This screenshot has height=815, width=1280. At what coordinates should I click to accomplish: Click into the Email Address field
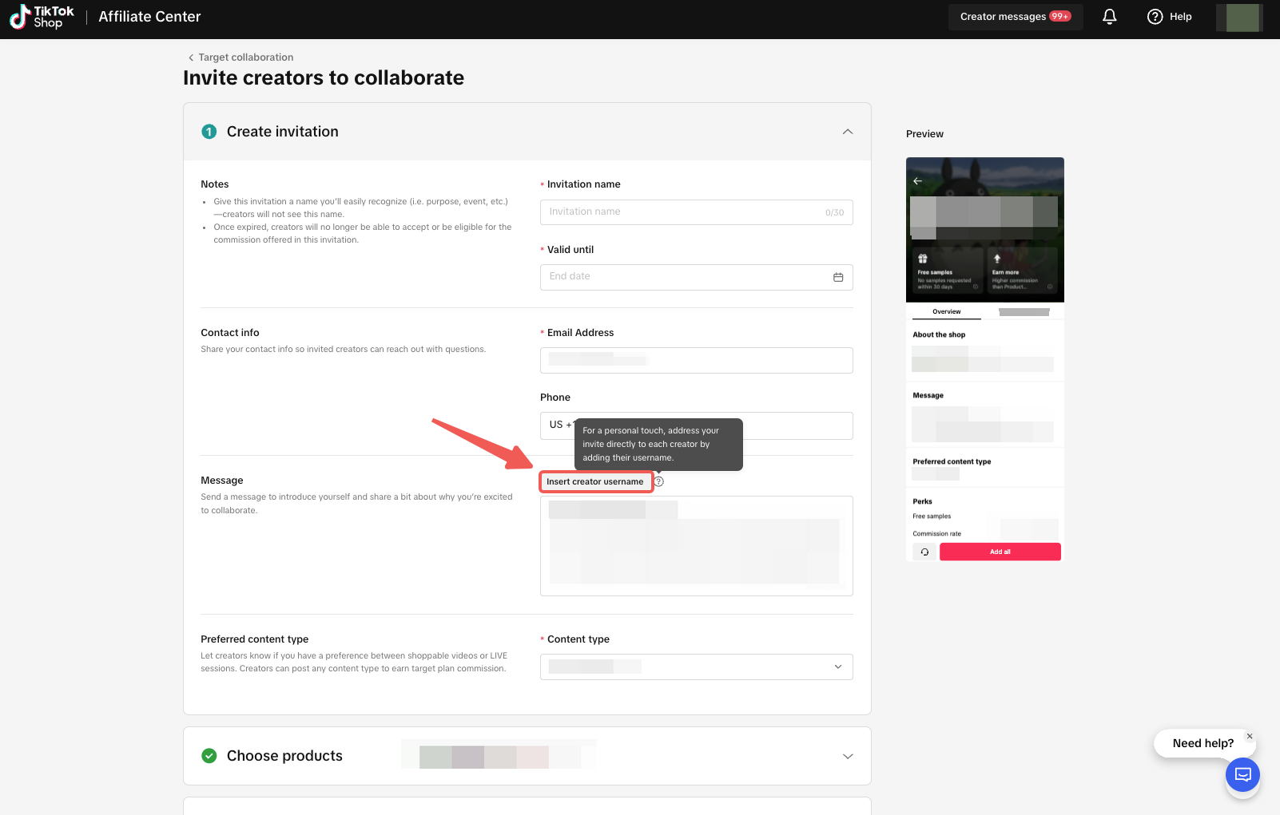[696, 360]
